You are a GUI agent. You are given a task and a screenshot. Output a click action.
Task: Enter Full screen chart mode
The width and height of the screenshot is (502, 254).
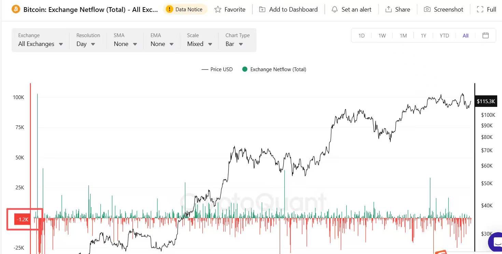click(x=486, y=10)
